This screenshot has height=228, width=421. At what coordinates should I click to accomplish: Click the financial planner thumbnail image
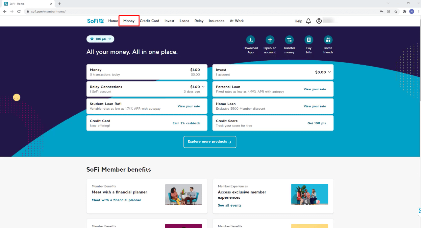tap(184, 194)
